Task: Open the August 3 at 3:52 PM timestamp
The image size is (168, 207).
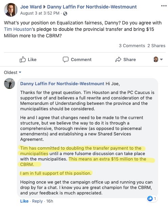Action: (40, 13)
